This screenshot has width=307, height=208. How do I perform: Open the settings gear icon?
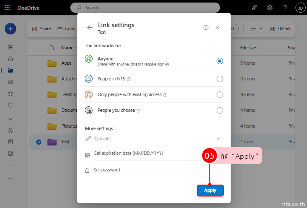tap(270, 8)
